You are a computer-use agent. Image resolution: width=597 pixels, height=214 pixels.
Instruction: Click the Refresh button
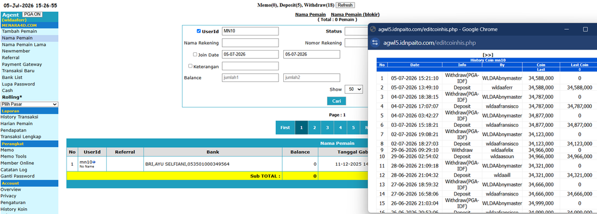tap(345, 5)
